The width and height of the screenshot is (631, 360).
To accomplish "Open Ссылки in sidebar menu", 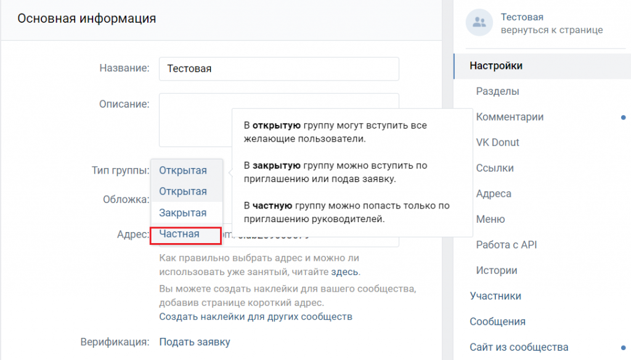I will click(x=494, y=168).
